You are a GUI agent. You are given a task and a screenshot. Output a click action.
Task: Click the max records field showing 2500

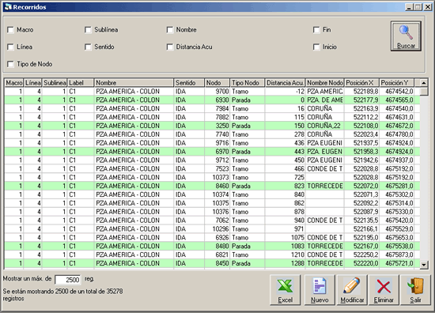pos(68,280)
